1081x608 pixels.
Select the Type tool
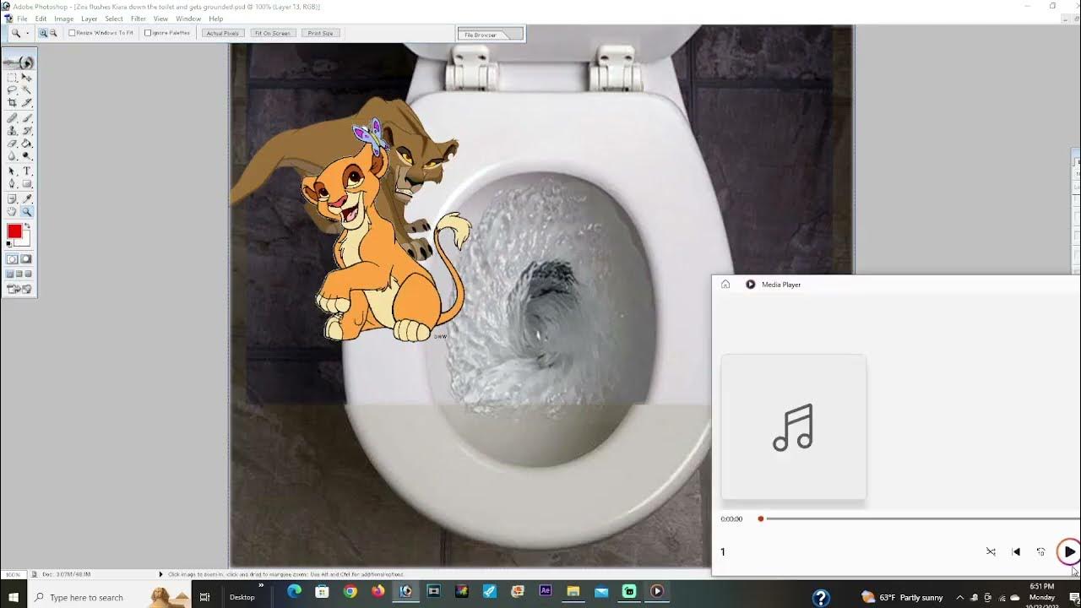coord(26,171)
